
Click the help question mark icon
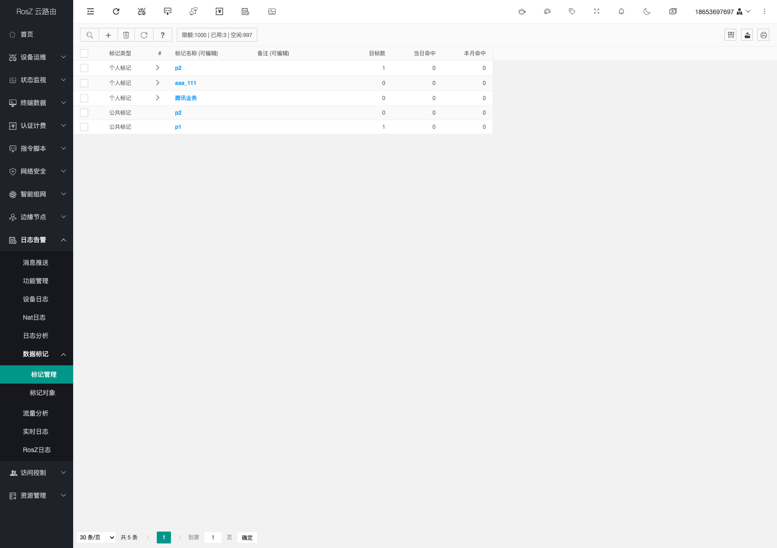162,35
